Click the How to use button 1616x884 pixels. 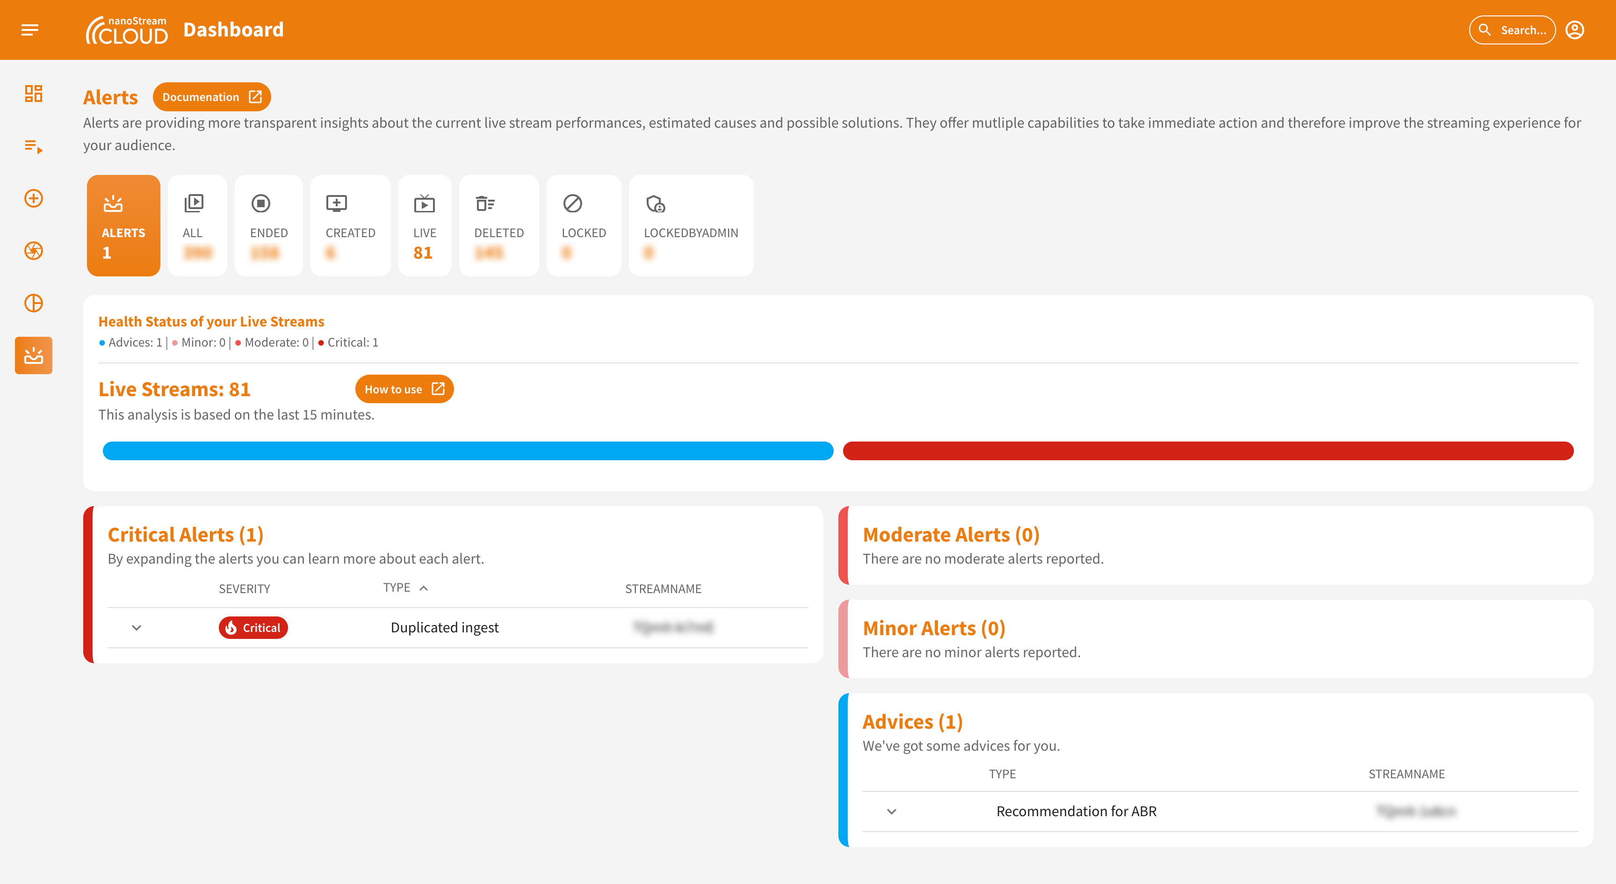coord(404,389)
